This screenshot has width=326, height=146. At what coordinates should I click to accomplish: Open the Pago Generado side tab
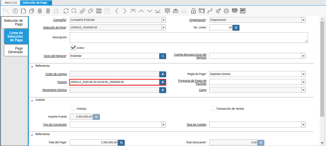(x=16, y=50)
